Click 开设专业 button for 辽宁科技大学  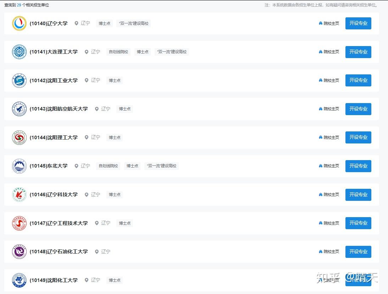click(x=358, y=194)
